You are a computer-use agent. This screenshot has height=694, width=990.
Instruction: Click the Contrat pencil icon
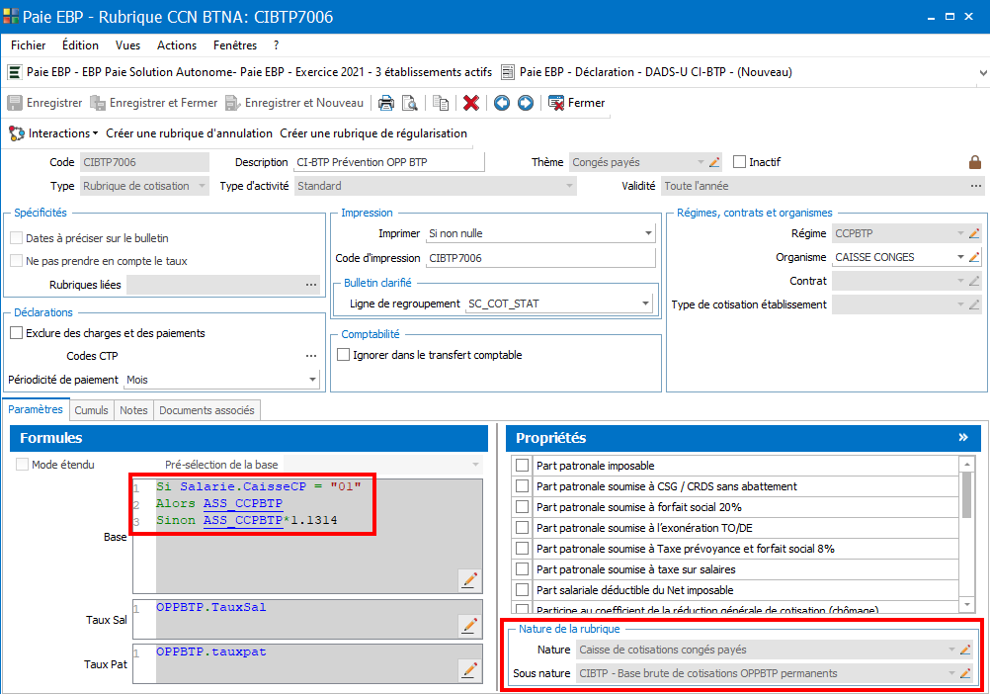973,281
